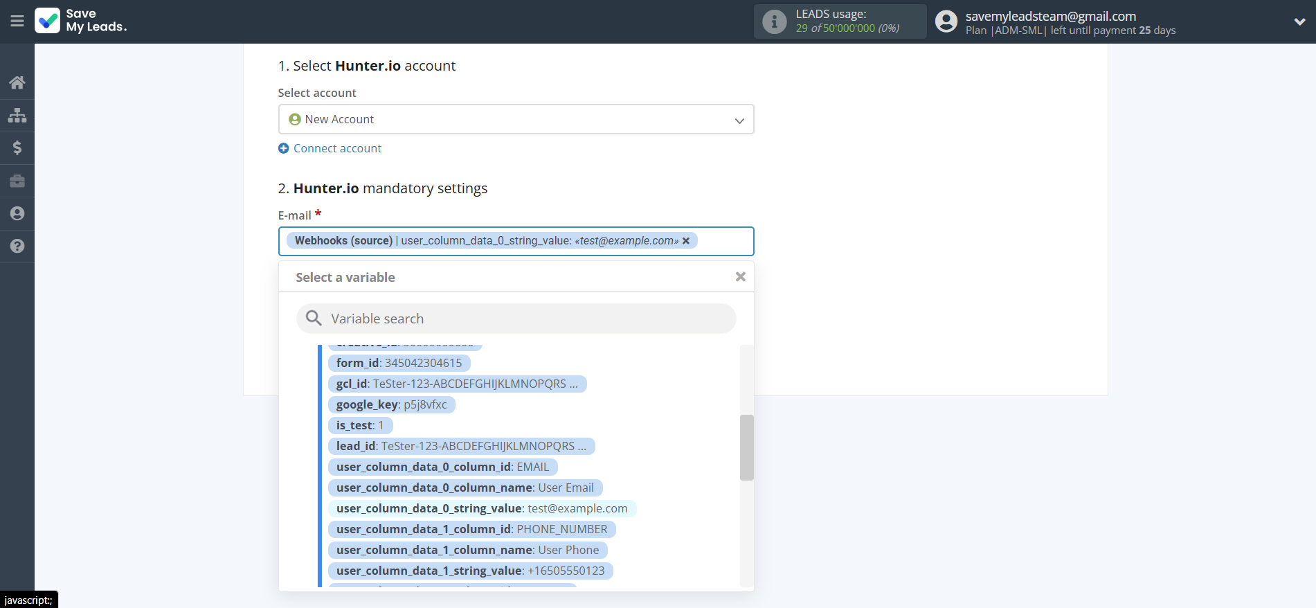This screenshot has height=608, width=1316.
Task: Select the is_test variable
Action: (360, 425)
